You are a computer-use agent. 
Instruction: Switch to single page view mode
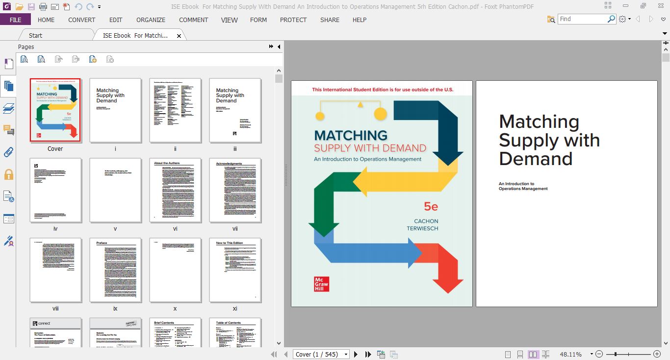pyautogui.click(x=508, y=354)
